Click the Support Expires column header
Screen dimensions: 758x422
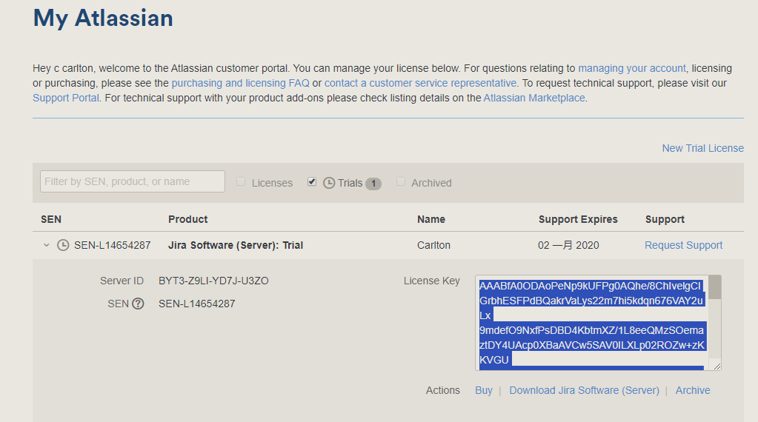pyautogui.click(x=577, y=219)
